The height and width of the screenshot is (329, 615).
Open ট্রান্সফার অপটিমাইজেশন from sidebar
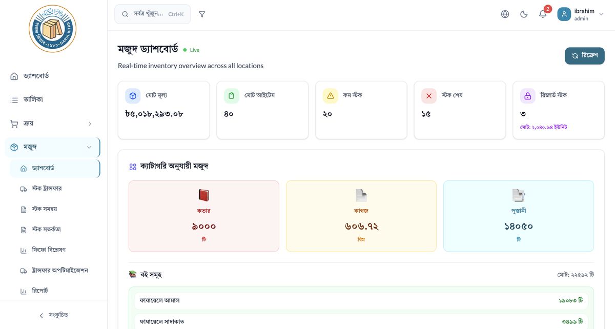(60, 270)
